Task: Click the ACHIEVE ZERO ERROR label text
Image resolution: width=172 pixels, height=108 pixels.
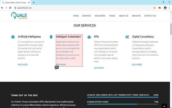Action: tap(118, 95)
